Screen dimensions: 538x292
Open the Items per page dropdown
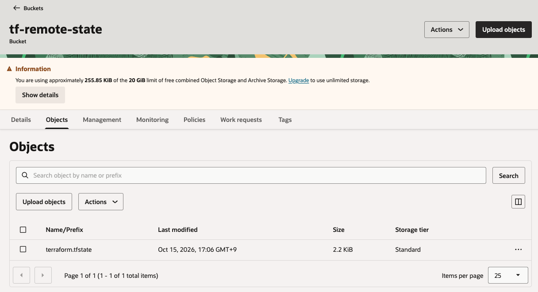tap(508, 275)
